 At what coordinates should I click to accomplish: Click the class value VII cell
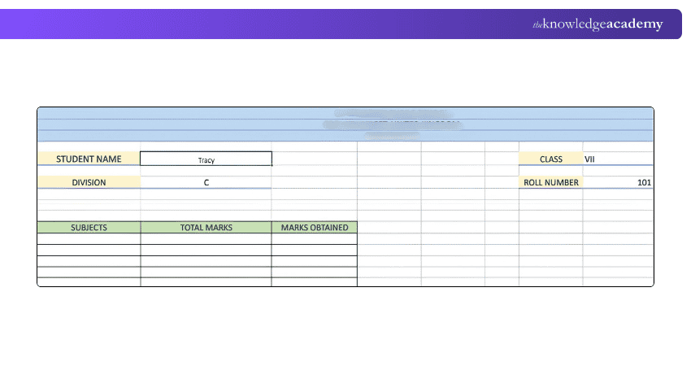click(618, 159)
